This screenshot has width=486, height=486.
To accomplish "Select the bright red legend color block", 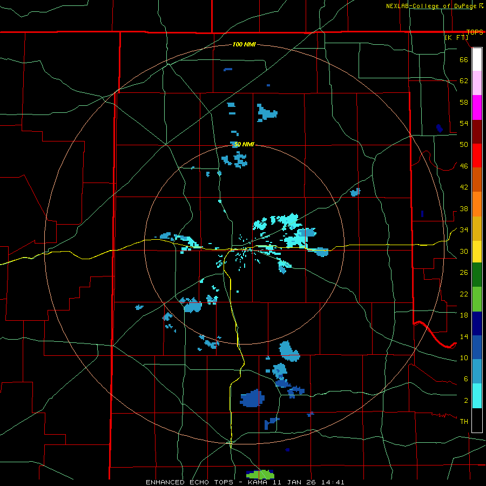I will (x=477, y=156).
